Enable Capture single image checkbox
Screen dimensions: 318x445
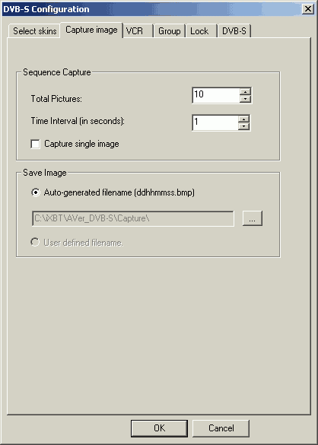35,144
